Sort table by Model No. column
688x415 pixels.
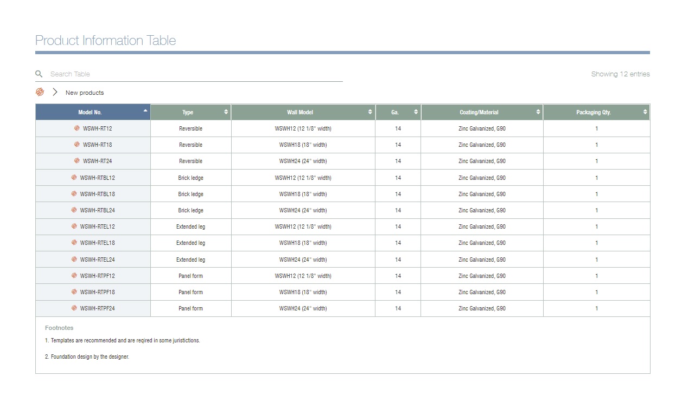pyautogui.click(x=93, y=112)
